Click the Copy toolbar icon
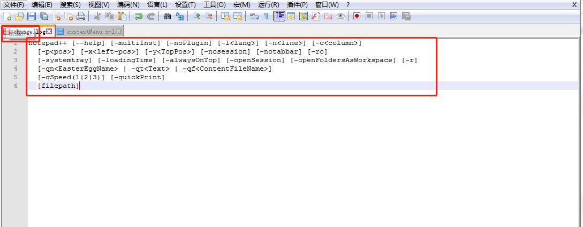Image resolution: width=583 pixels, height=227 pixels. (110, 16)
